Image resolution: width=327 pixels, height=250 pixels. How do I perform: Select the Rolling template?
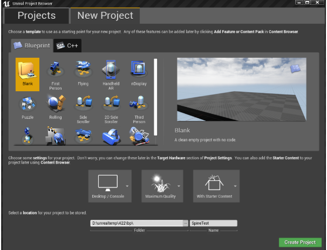pyautogui.click(x=55, y=108)
